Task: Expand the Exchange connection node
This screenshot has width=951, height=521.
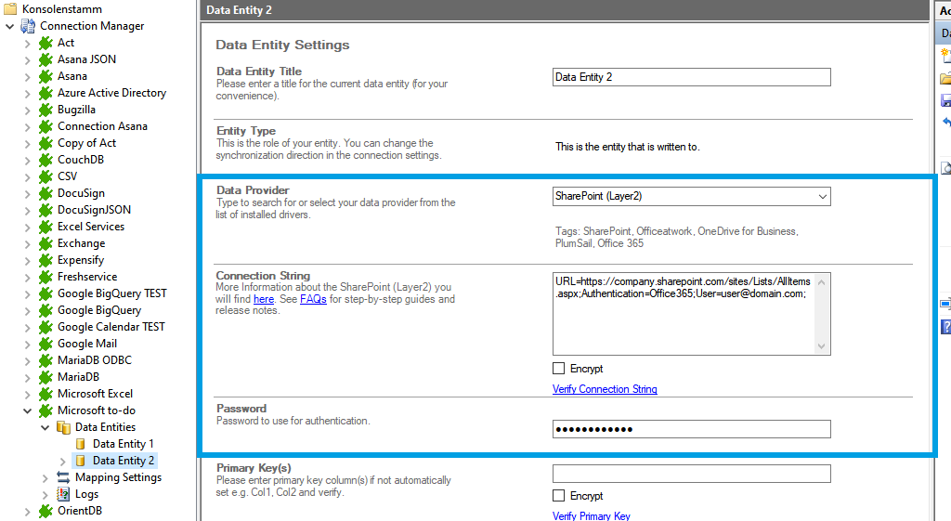Action: click(27, 243)
